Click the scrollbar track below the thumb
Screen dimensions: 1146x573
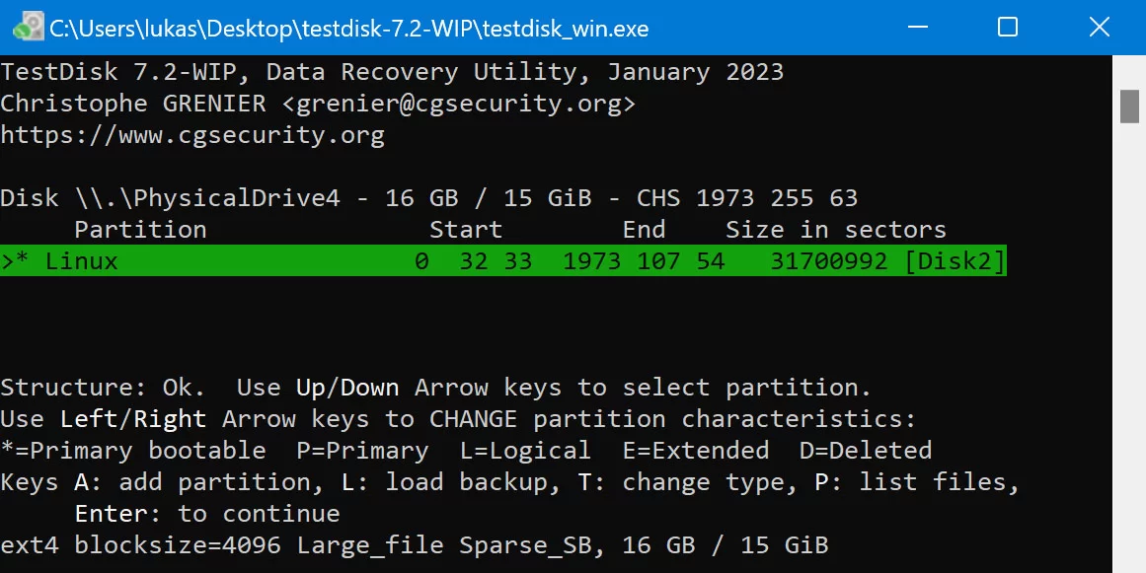pyautogui.click(x=1129, y=345)
